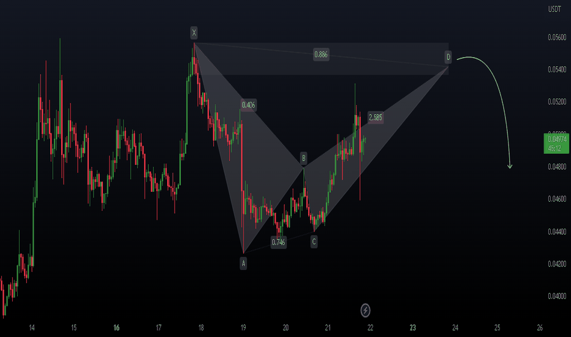This screenshot has width=571, height=337.
Task: Click date 19 on the time axis
Action: (243, 328)
